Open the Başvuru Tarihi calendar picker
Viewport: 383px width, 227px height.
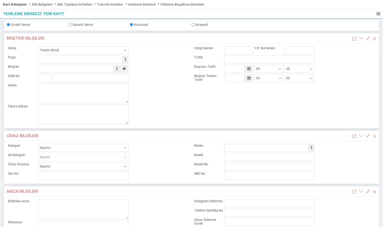click(x=249, y=69)
